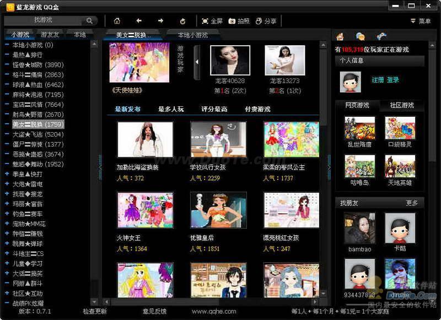This screenshot has height=320, width=441.
Task: Go back with the left arrow
Action: pos(139,21)
